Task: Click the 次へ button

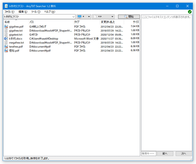Action: point(184,153)
